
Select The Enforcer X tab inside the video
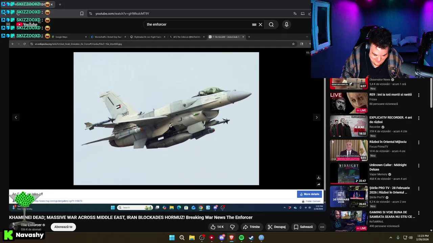click(187, 37)
